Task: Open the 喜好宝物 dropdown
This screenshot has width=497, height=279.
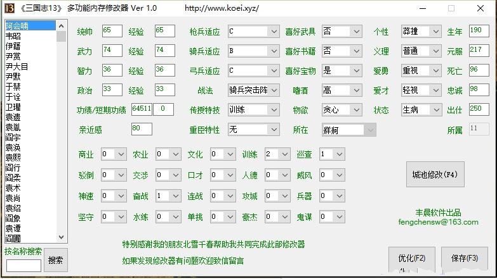Action: coord(341,71)
